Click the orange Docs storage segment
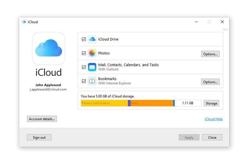Image resolution: width=249 pixels, height=165 pixels. (152, 103)
